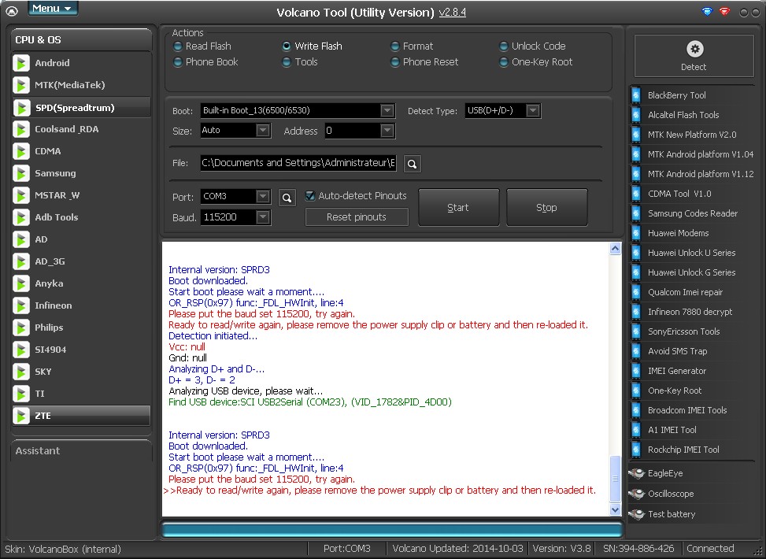Open the Baud 115200 dropdown
This screenshot has width=766, height=559.
[263, 217]
